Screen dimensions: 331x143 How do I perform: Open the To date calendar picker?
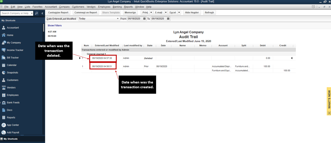pos(168,19)
